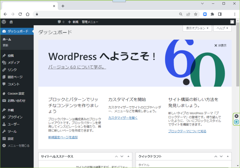Dismiss welcome panel with 非表示

(220, 46)
